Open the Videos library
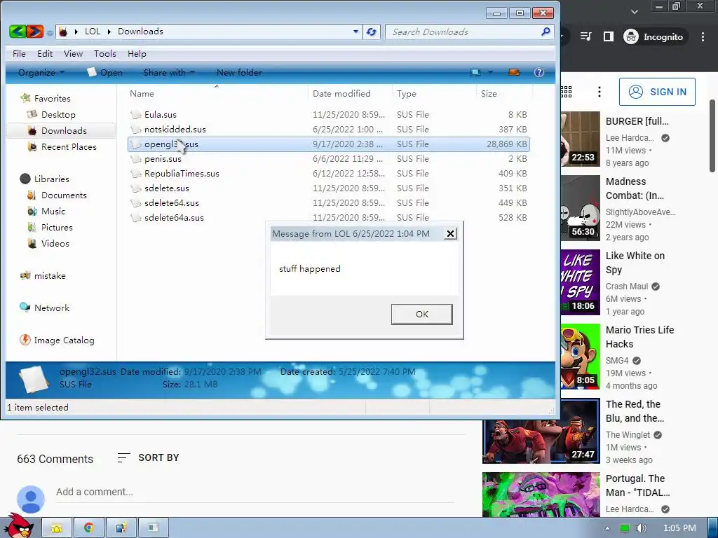Screen dimensions: 718x538 coord(55,243)
